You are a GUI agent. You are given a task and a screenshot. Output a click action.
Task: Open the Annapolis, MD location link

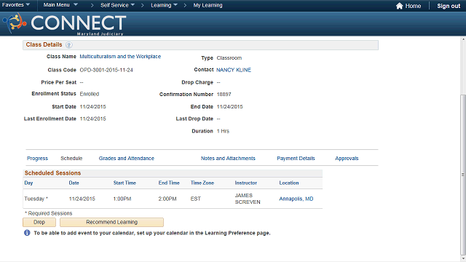pos(296,199)
